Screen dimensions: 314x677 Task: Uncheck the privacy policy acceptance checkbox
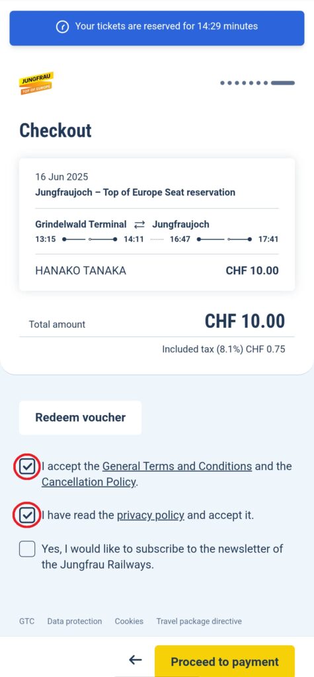click(x=27, y=516)
